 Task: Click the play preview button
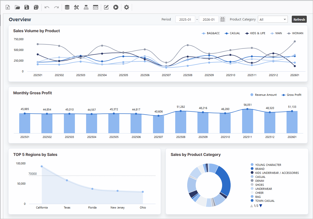tap(116, 7)
